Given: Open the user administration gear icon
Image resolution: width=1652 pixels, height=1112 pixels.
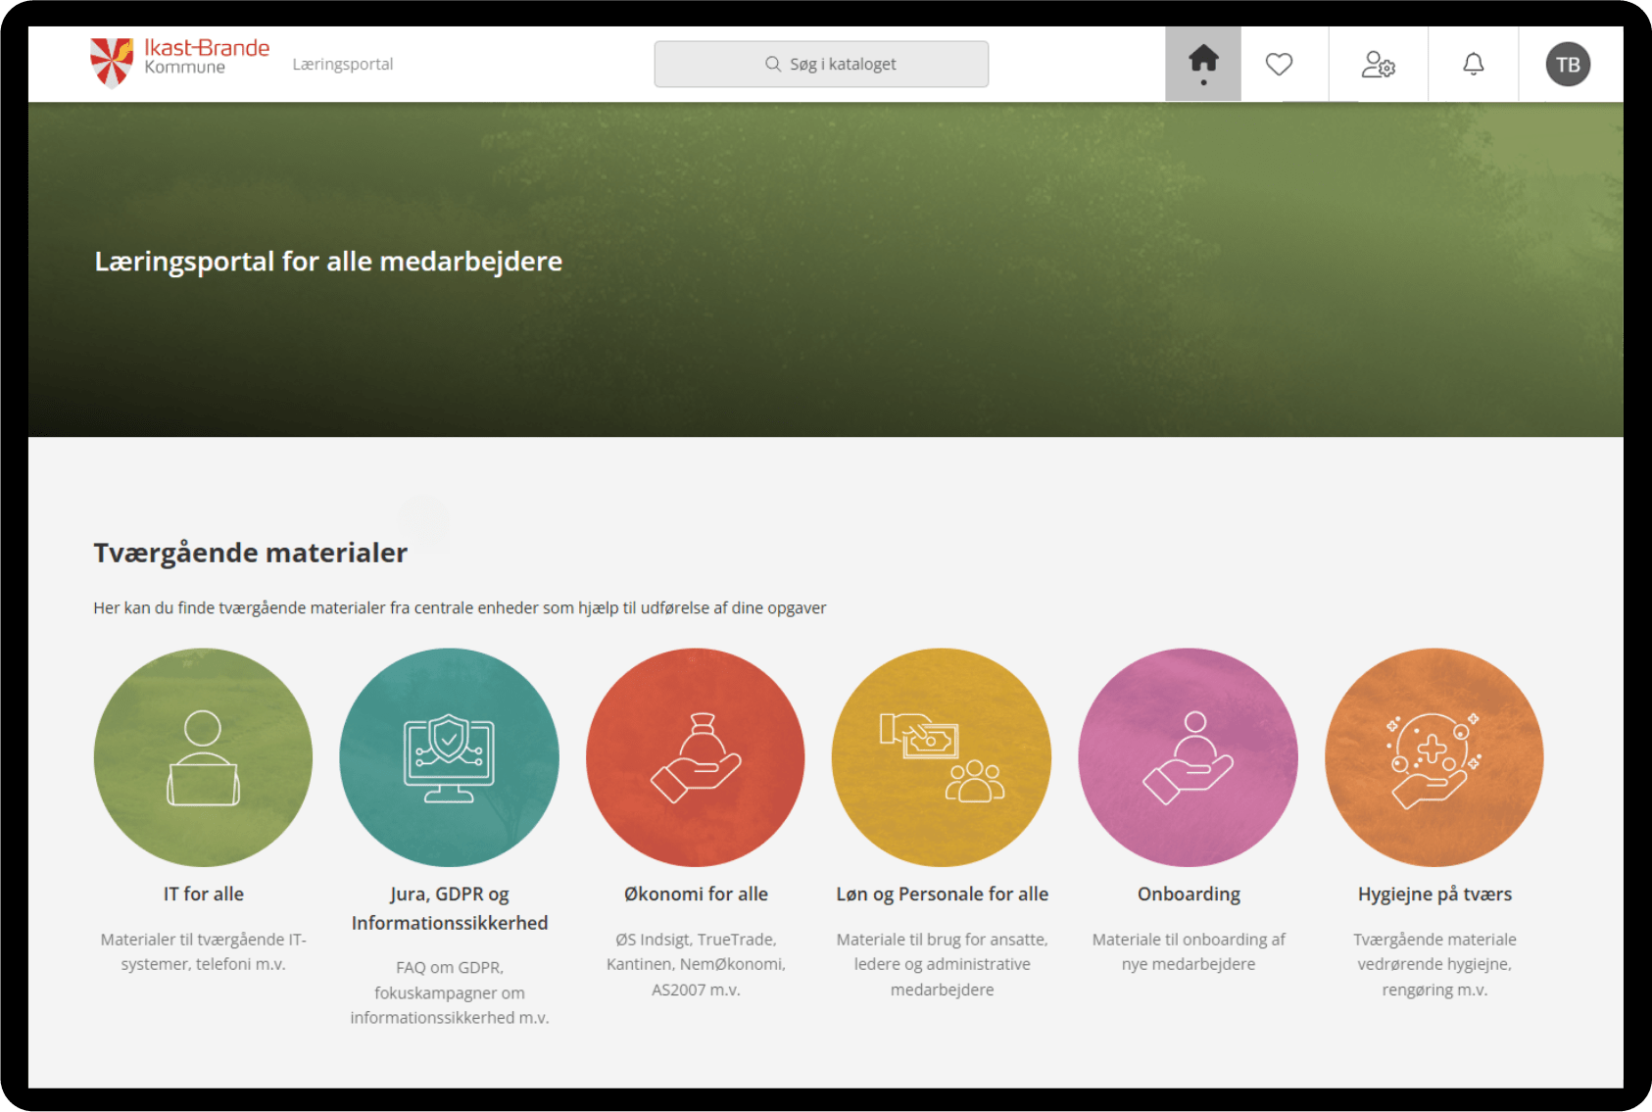Looking at the screenshot, I should (x=1378, y=65).
